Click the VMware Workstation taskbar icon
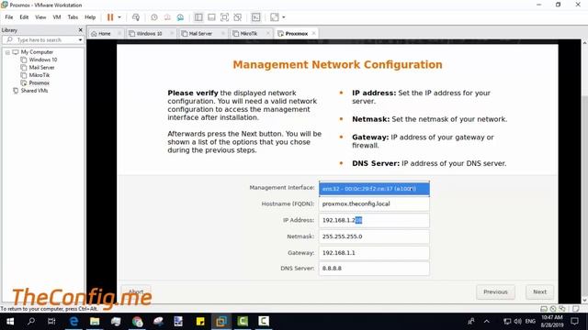The width and height of the screenshot is (588, 330). point(221,322)
